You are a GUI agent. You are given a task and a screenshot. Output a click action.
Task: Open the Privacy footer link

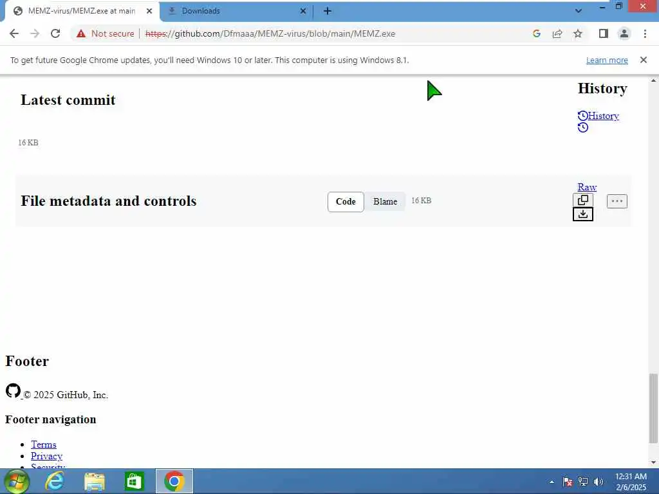[46, 456]
